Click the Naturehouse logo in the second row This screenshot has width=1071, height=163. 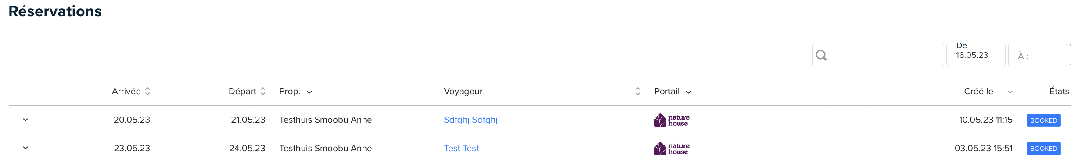672,149
